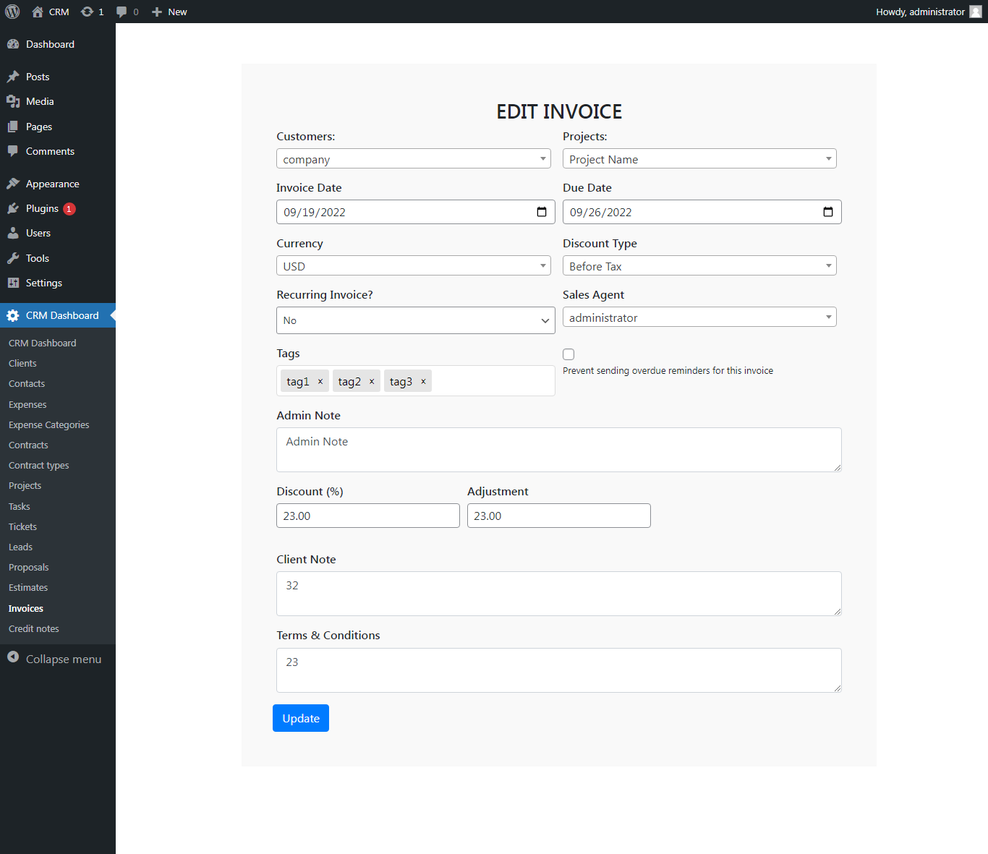Click inside the Admin Note text area
988x854 pixels.
pos(558,449)
